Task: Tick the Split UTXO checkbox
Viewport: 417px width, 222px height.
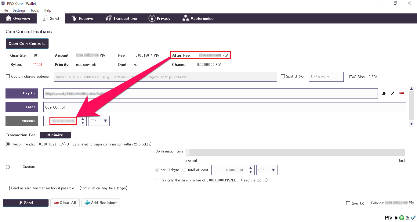Action: point(283,77)
